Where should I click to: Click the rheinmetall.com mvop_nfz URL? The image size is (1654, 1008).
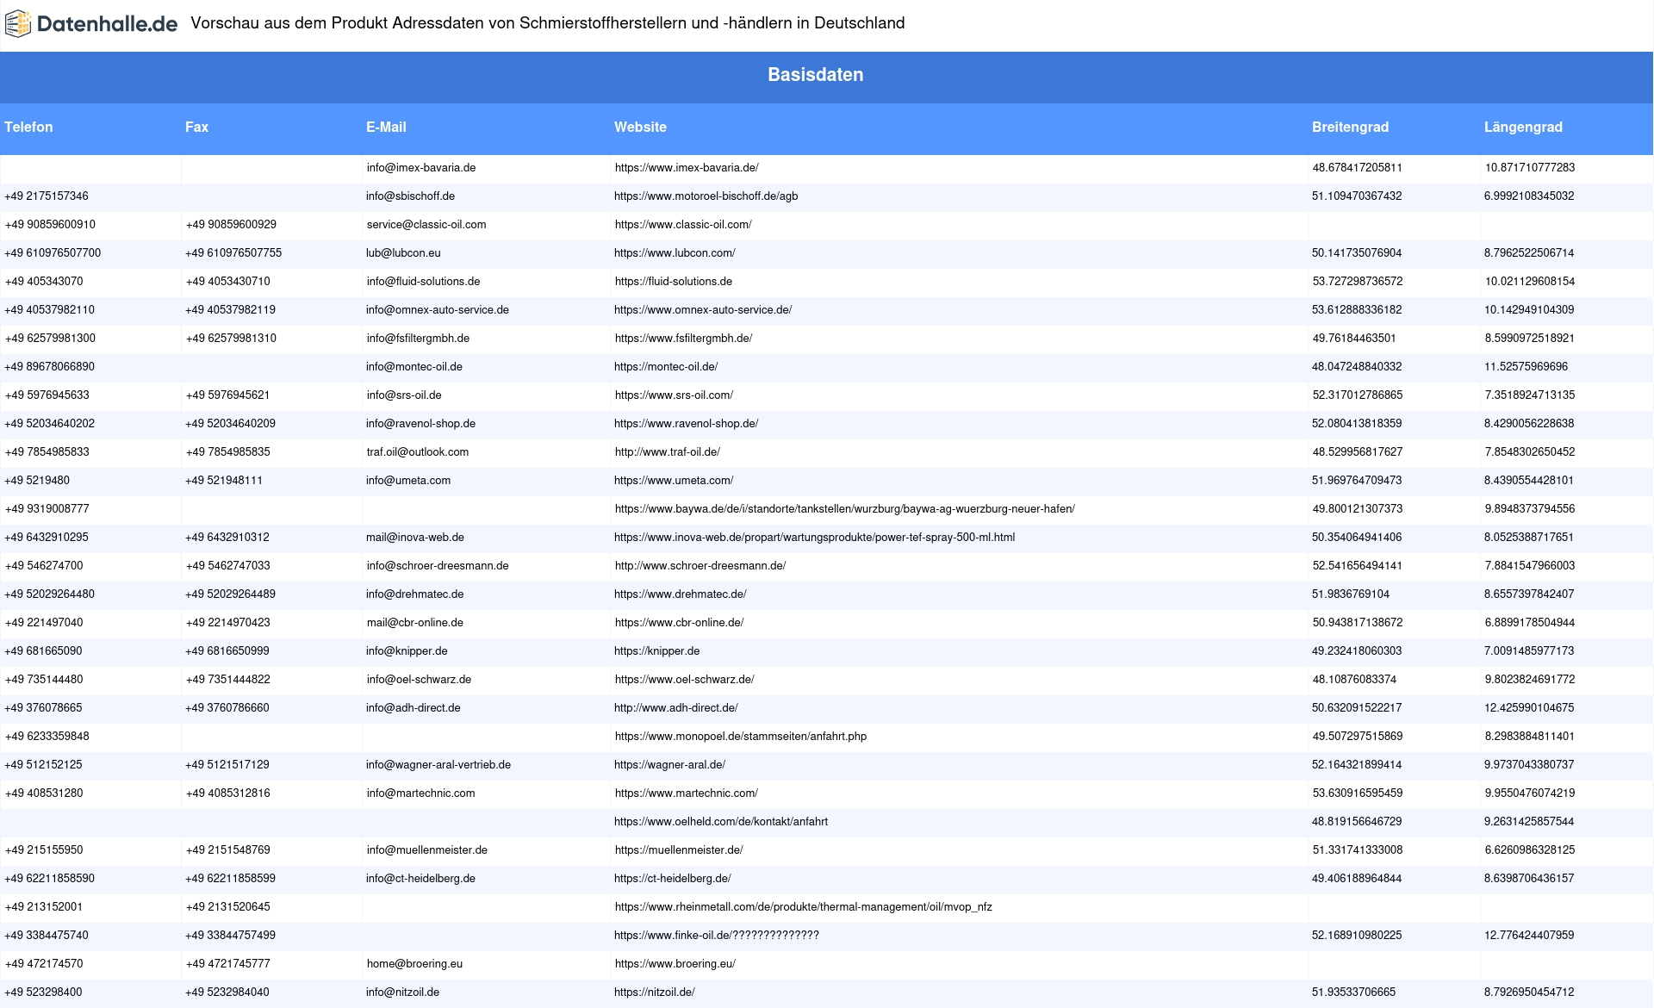click(x=803, y=907)
